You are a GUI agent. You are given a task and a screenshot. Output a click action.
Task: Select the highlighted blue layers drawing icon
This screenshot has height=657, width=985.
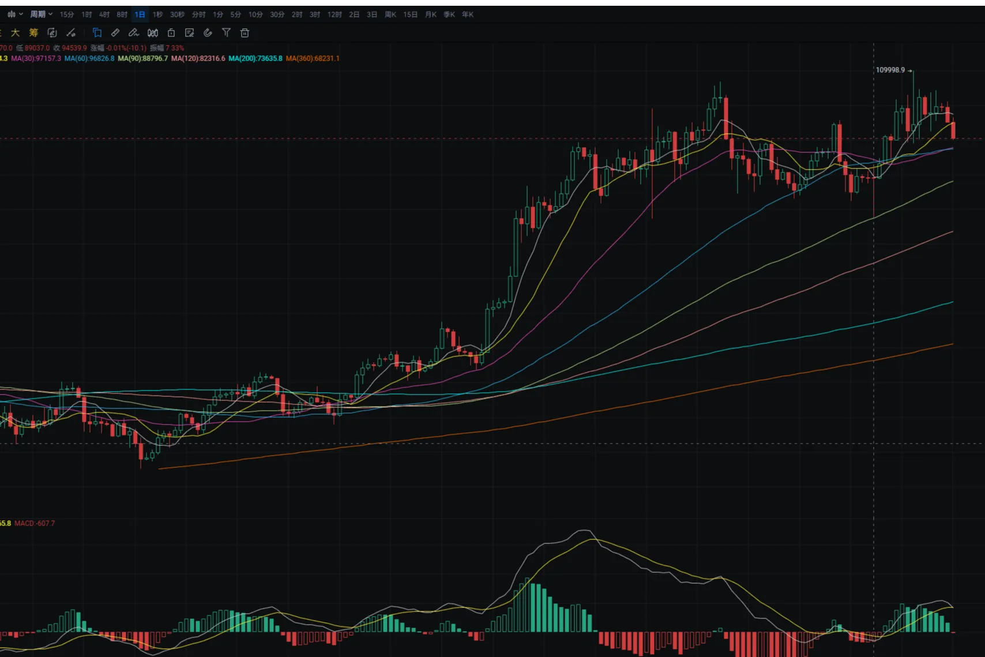[x=97, y=33]
